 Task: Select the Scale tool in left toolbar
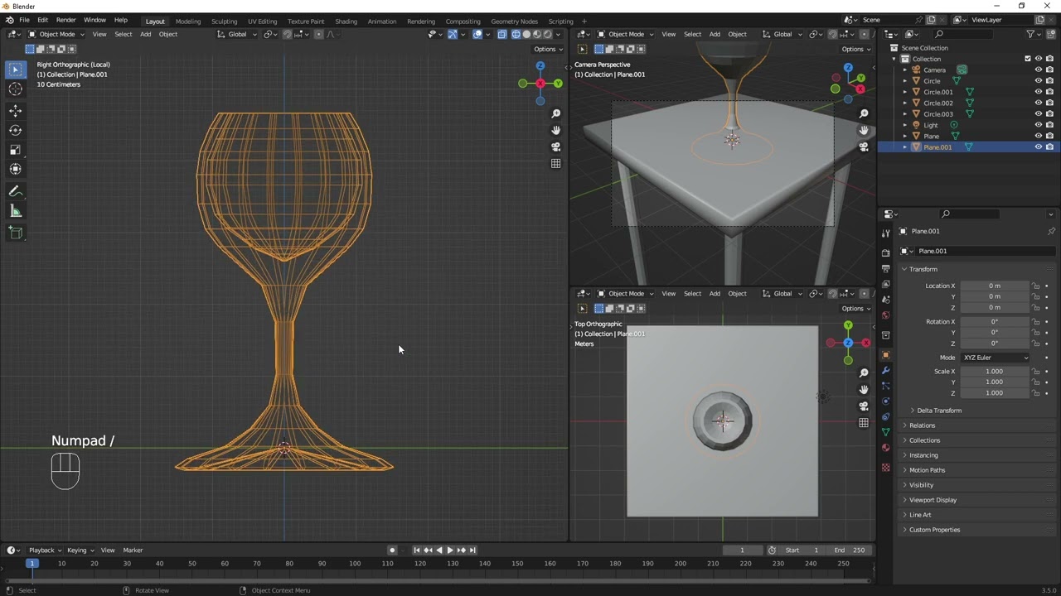pos(16,150)
